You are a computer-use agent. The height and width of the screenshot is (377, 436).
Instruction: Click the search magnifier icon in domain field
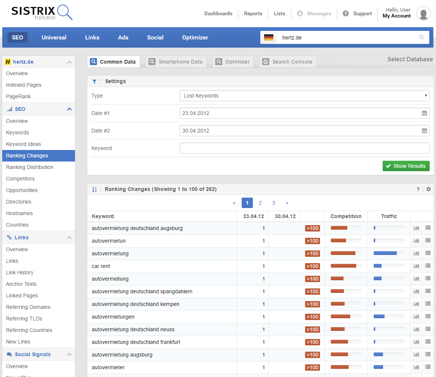point(421,37)
